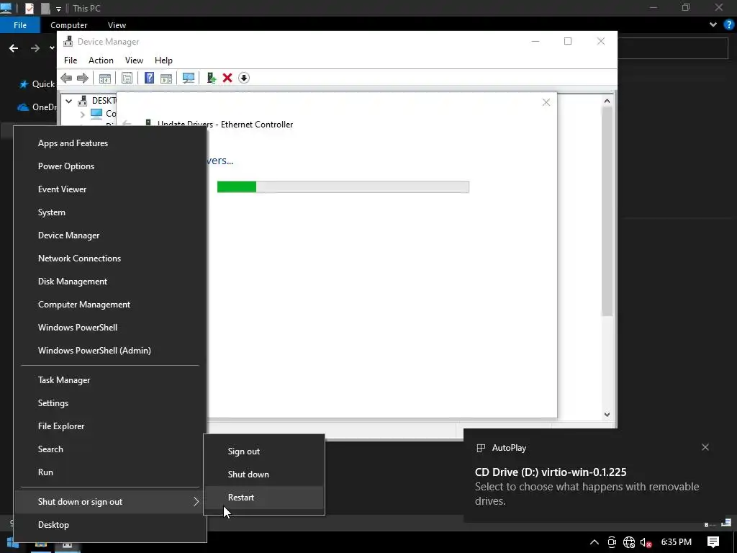The width and height of the screenshot is (737, 553).
Task: Open Device Manager Help menu
Action: pos(163,60)
